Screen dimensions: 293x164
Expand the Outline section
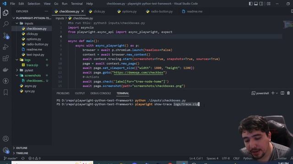coord(32,148)
